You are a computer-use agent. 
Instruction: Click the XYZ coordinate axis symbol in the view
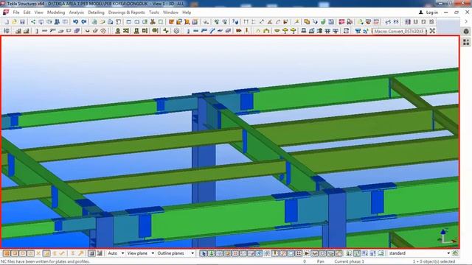point(446,236)
